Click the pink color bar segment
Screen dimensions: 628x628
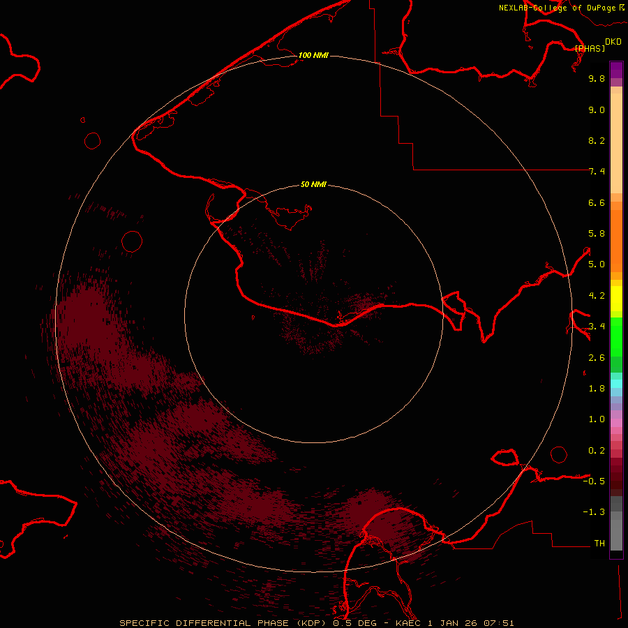pyautogui.click(x=616, y=423)
